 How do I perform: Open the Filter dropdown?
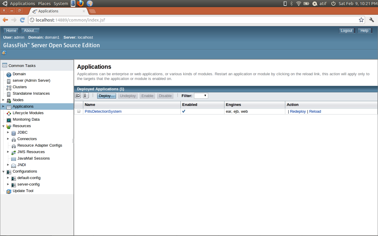(x=201, y=96)
